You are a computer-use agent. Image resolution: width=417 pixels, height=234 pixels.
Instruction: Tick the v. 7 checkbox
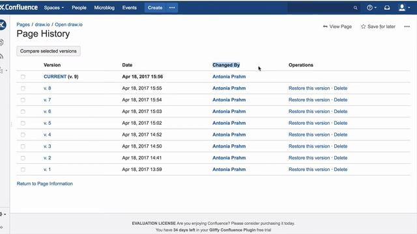(23, 100)
